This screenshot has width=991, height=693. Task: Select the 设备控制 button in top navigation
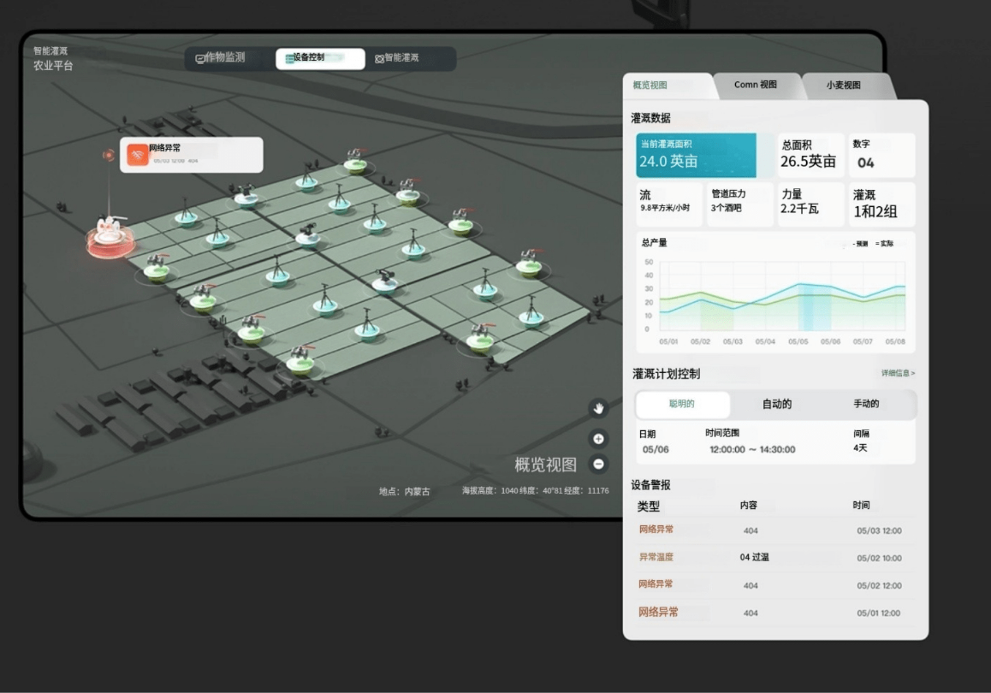coord(320,58)
